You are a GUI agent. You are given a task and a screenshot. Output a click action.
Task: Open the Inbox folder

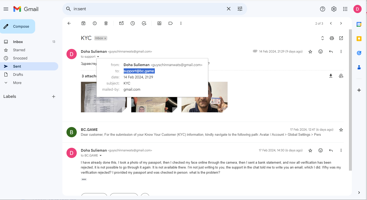pos(29,42)
